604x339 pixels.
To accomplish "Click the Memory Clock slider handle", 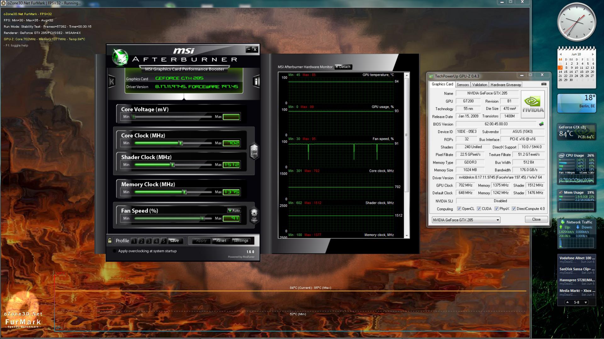I will click(x=185, y=192).
